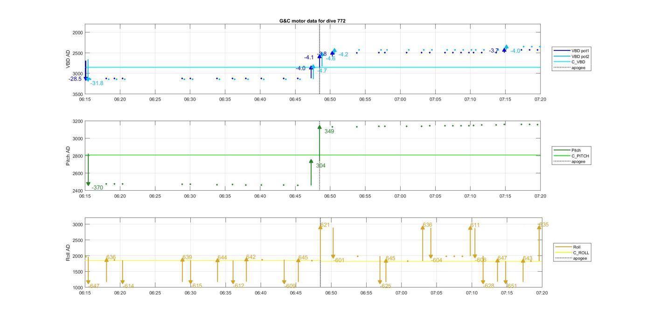The image size is (653, 323).
Task: Click the '-604' roll data label
Action: tap(436, 260)
